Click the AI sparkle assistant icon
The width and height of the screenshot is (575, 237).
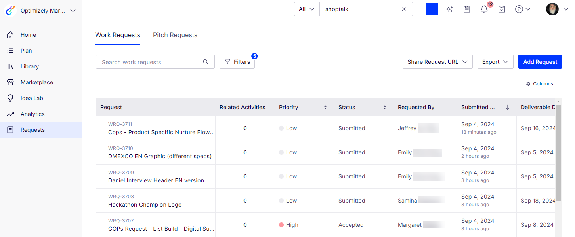(449, 9)
